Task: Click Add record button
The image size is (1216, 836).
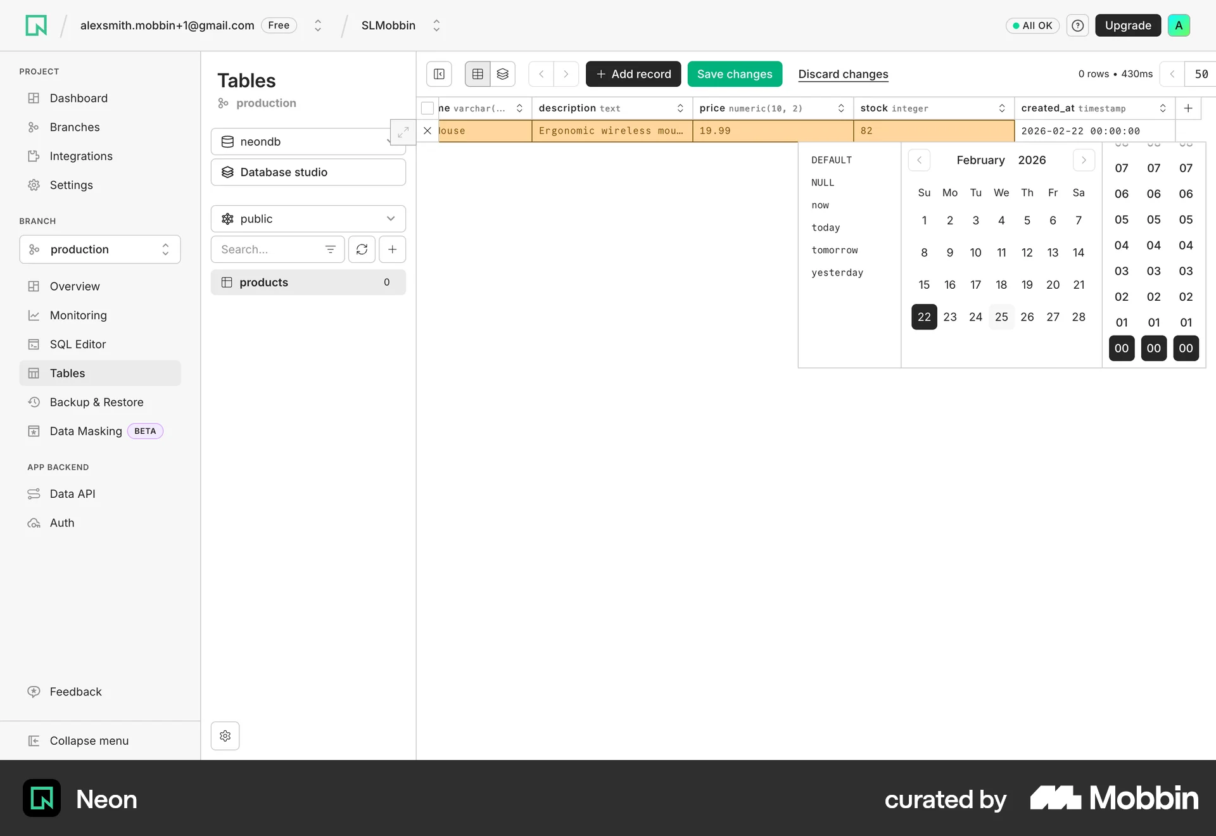Action: coord(633,74)
